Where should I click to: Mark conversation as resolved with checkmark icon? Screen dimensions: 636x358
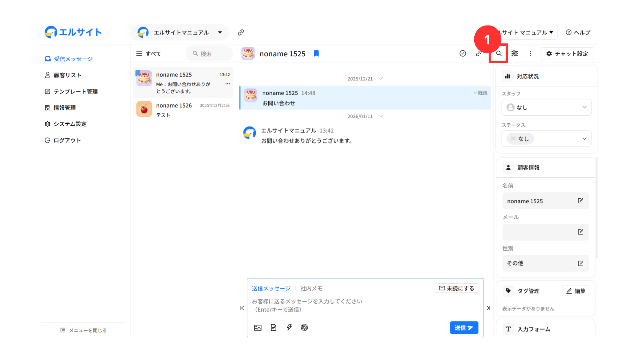[x=463, y=54]
